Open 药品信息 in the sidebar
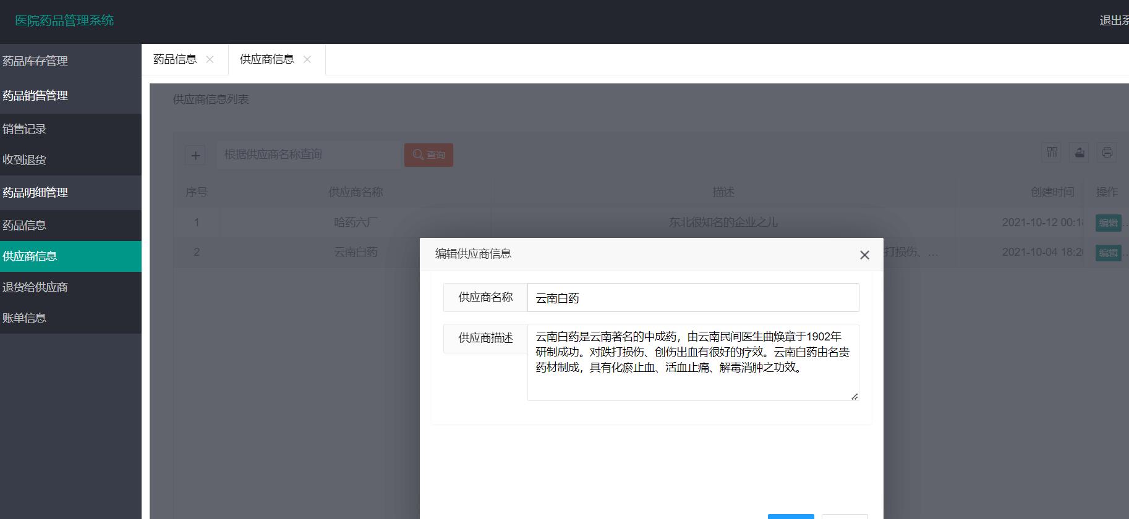The width and height of the screenshot is (1129, 519). [70, 226]
